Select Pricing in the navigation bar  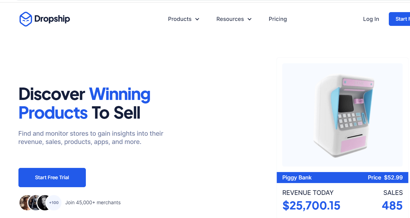pyautogui.click(x=278, y=19)
